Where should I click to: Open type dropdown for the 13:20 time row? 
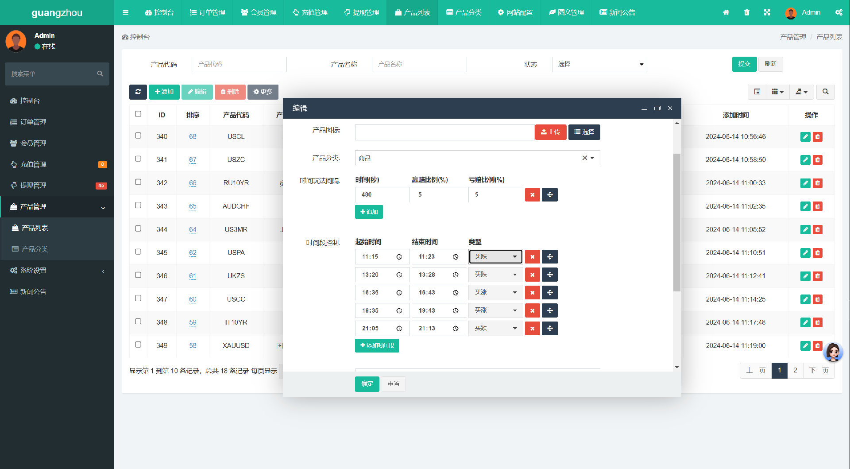coord(495,275)
